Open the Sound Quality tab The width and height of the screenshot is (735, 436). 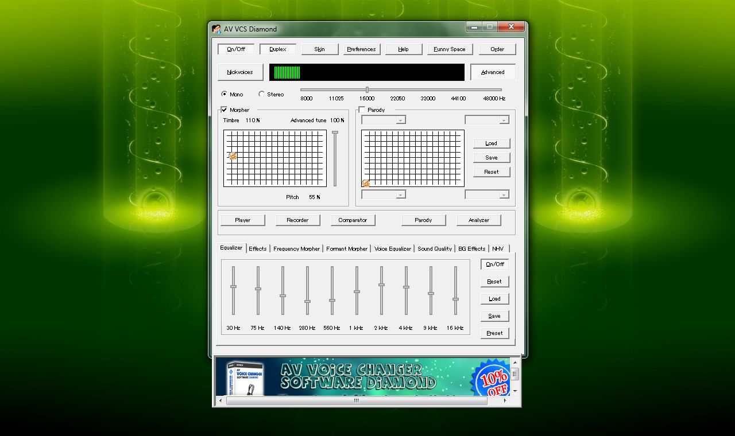435,249
